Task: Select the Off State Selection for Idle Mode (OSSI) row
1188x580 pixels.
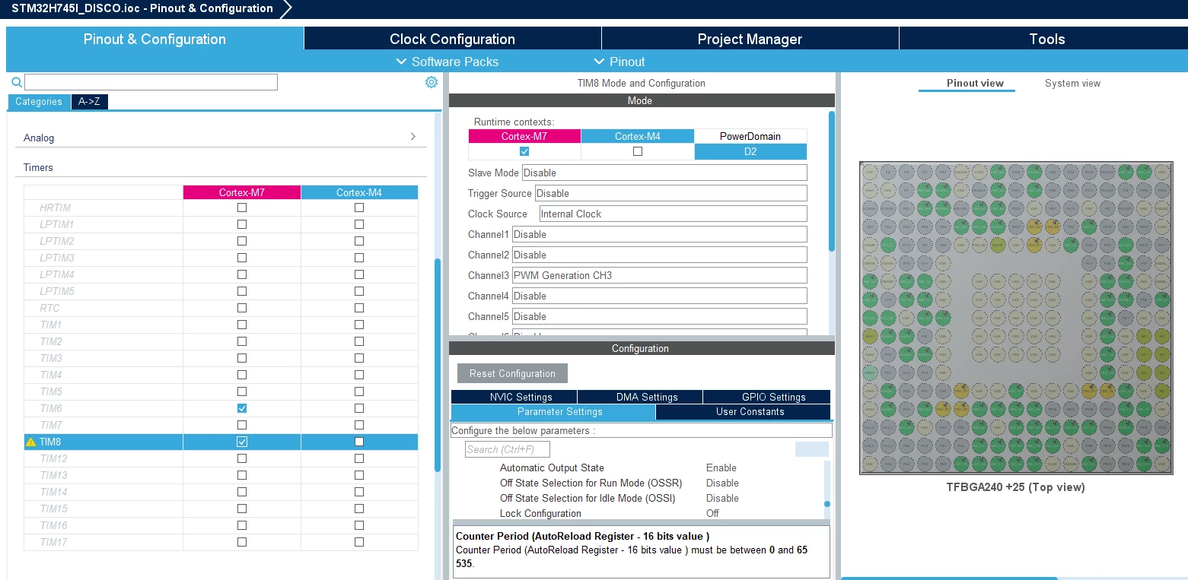Action: point(639,498)
